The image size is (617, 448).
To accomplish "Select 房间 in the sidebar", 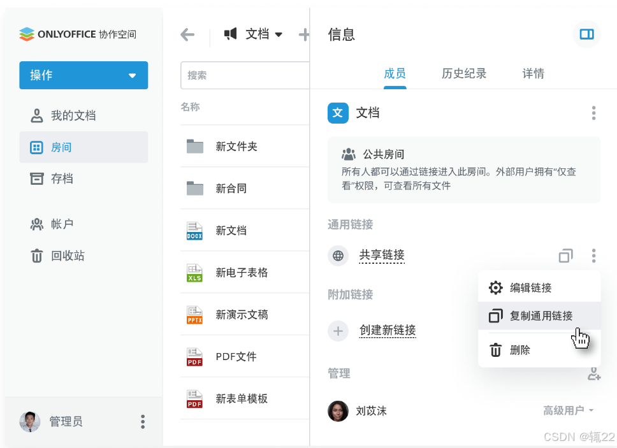I will tap(83, 147).
